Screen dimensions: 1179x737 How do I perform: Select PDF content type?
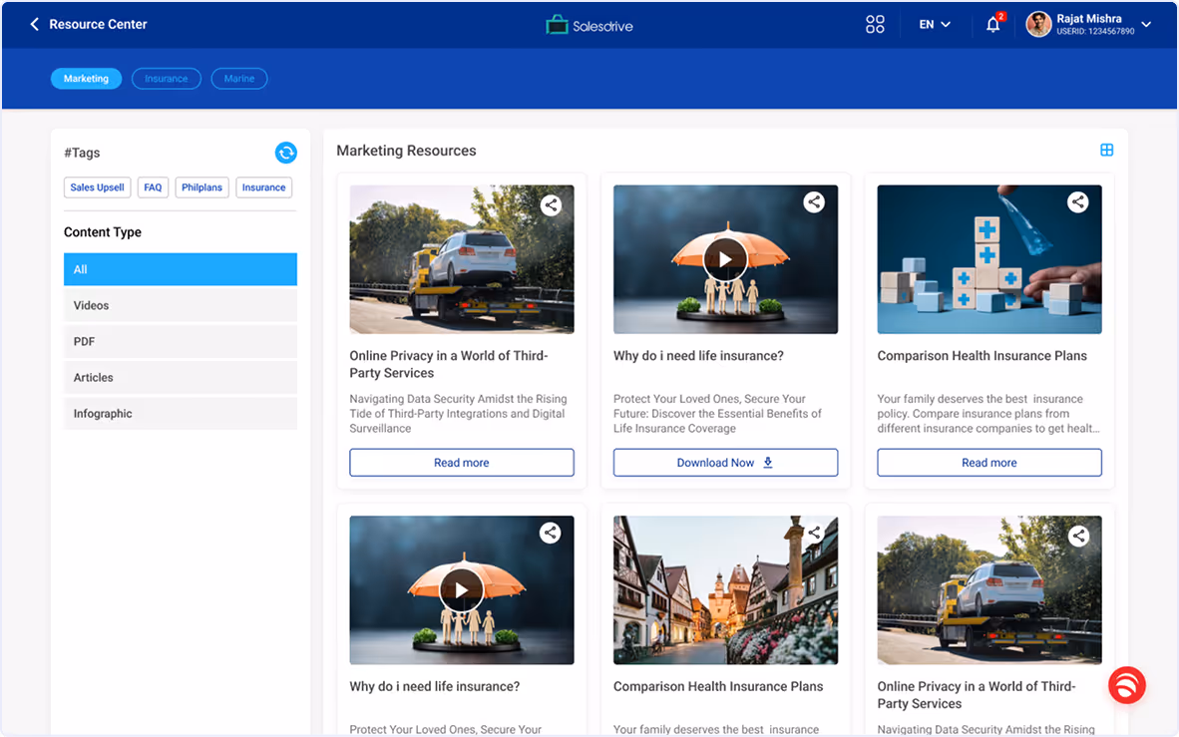point(181,341)
